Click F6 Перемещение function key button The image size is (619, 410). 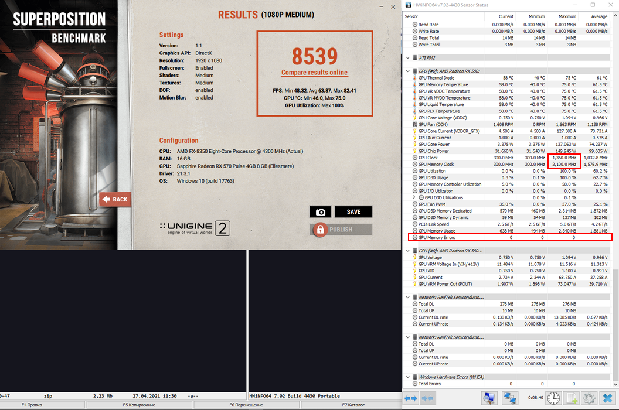246,405
